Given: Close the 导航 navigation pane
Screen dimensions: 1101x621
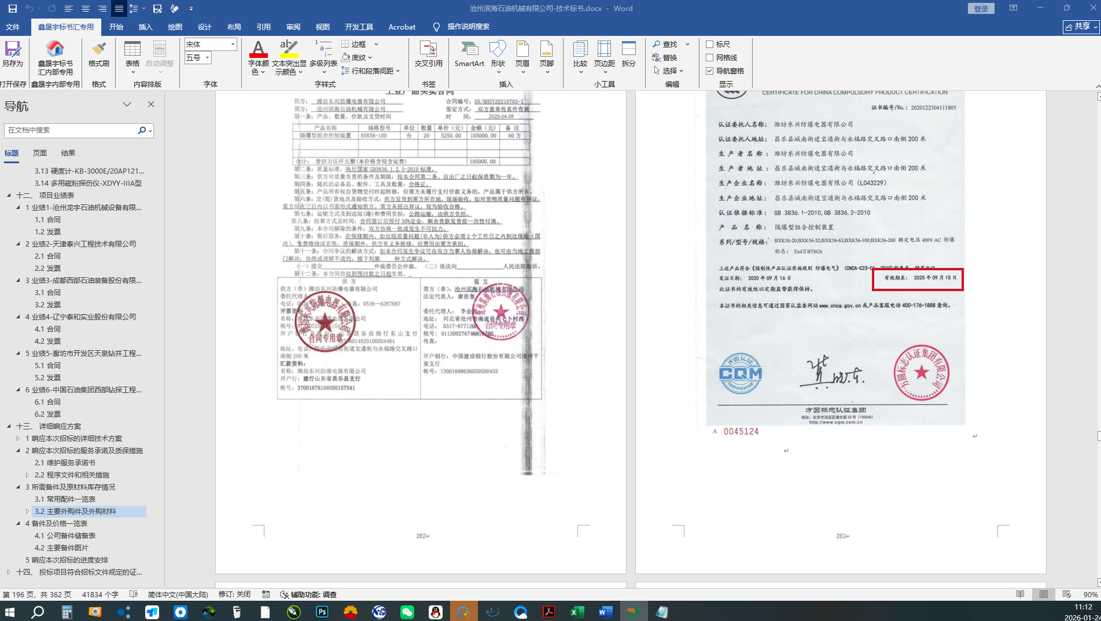Looking at the screenshot, I should click(x=151, y=104).
